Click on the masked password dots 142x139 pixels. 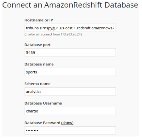32,131
